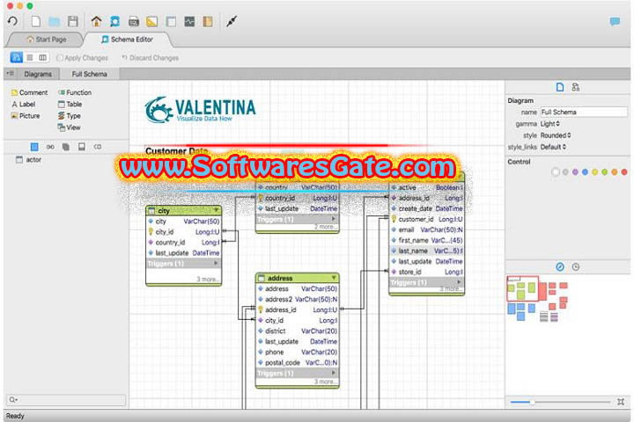Open the Schema Editor toolbar icon

[x=114, y=21]
